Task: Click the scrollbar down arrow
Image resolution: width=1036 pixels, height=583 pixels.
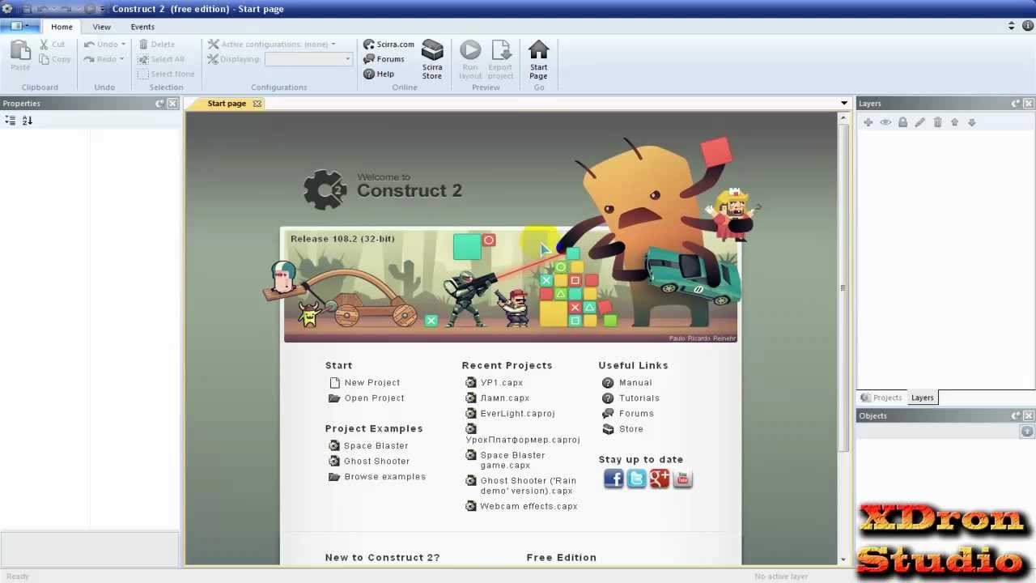Action: click(843, 560)
